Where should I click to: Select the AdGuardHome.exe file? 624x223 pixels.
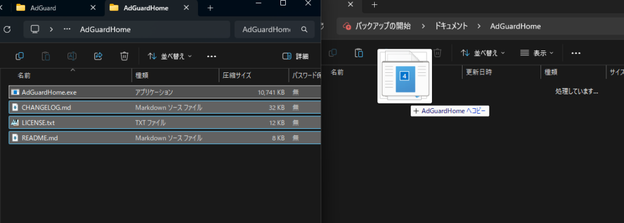(165, 92)
